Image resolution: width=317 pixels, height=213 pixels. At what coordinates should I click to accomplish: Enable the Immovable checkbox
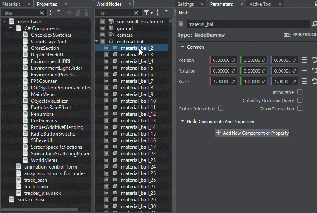[300, 92]
